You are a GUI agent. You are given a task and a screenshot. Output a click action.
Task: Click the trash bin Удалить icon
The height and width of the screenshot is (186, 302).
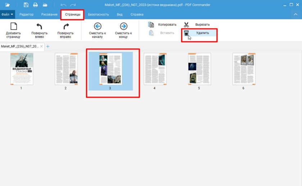tap(186, 33)
